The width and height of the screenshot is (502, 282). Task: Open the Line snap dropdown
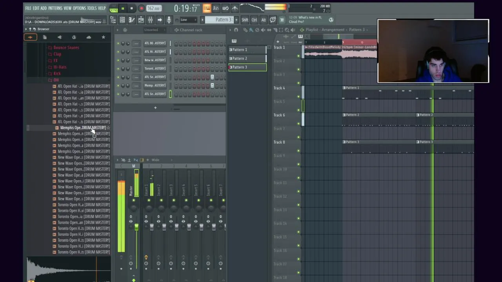tap(188, 20)
